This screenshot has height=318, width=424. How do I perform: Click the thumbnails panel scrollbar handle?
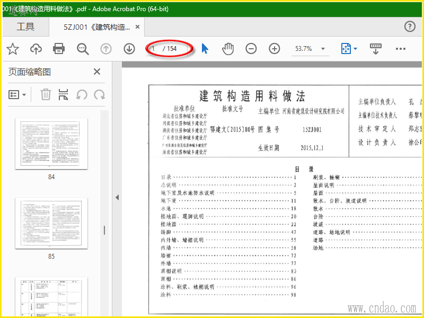click(x=104, y=230)
